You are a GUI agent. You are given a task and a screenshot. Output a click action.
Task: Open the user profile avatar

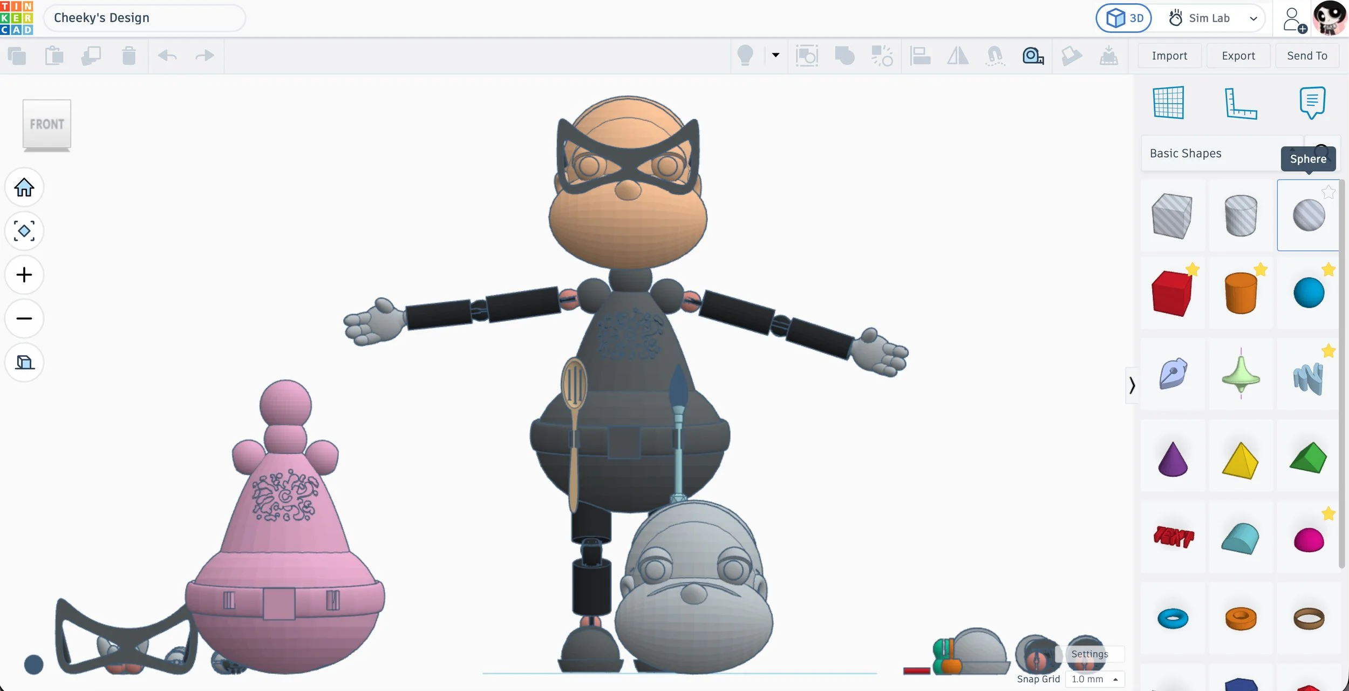click(x=1330, y=18)
